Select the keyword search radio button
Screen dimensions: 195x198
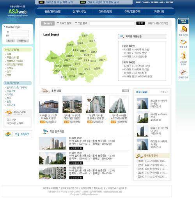pos(58,23)
